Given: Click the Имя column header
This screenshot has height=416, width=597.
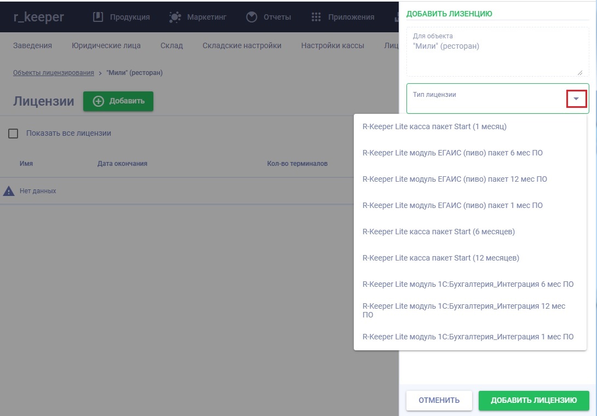Looking at the screenshot, I should [26, 164].
